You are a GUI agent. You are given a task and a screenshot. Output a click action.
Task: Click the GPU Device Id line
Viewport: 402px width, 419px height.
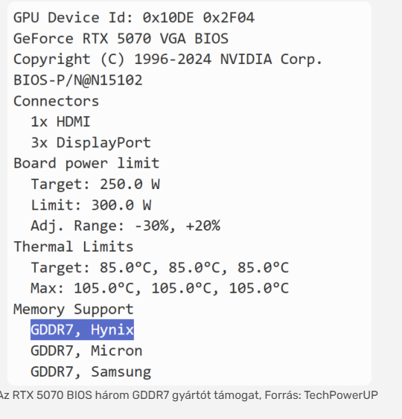[x=134, y=18]
